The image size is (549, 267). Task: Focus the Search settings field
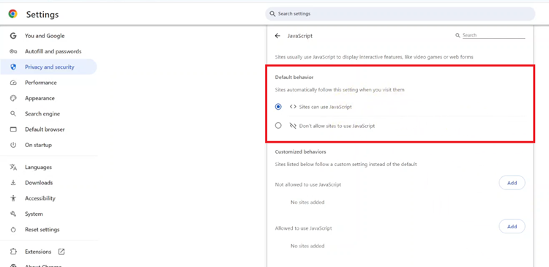400,14
